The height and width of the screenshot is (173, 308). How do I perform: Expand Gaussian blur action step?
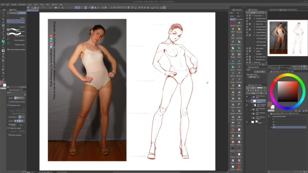255,59
